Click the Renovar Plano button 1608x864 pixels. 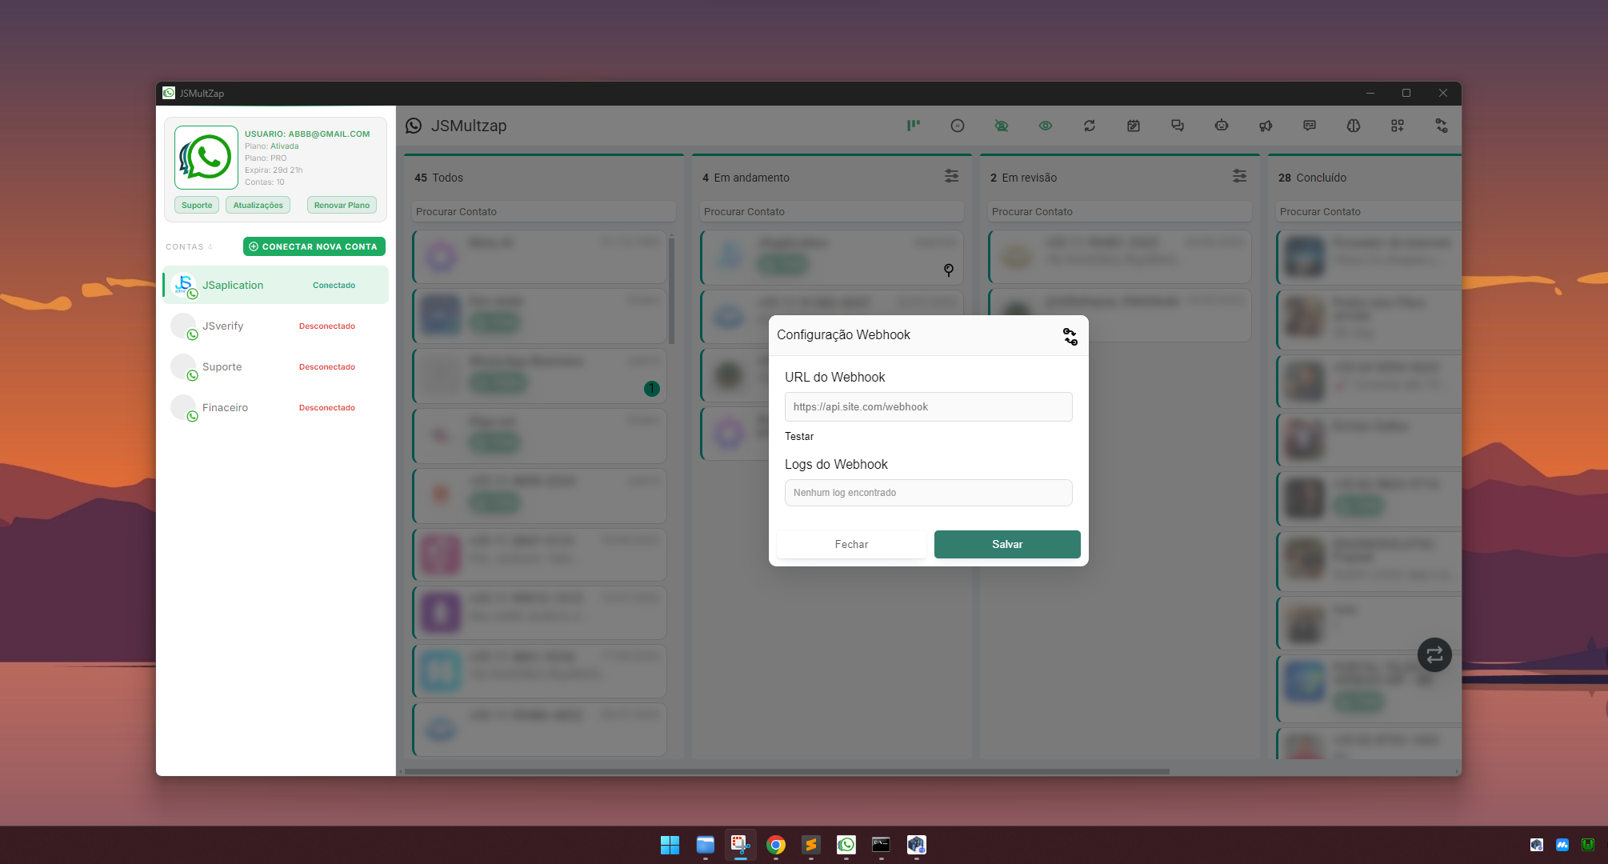click(342, 205)
